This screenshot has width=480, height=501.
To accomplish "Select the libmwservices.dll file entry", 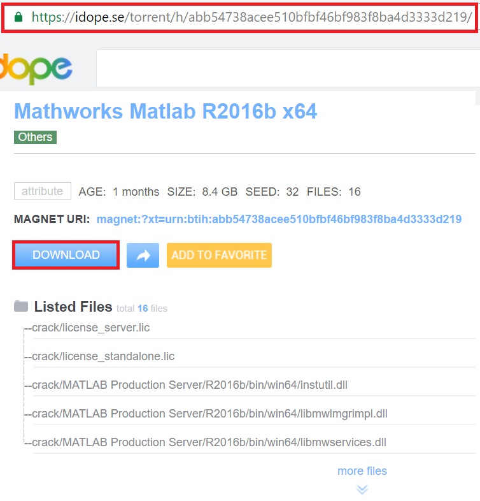I will [x=209, y=442].
